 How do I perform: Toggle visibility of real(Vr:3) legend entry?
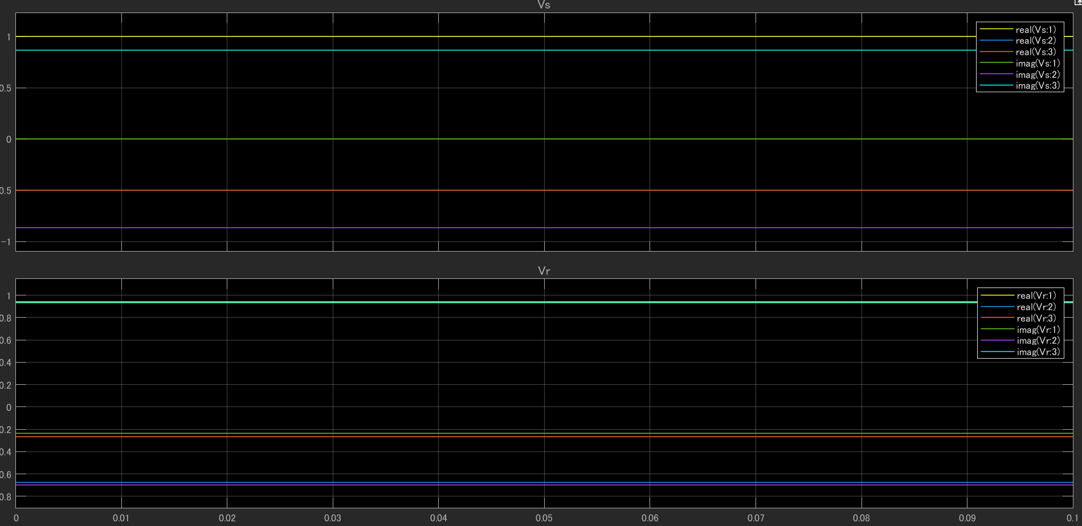[1037, 318]
